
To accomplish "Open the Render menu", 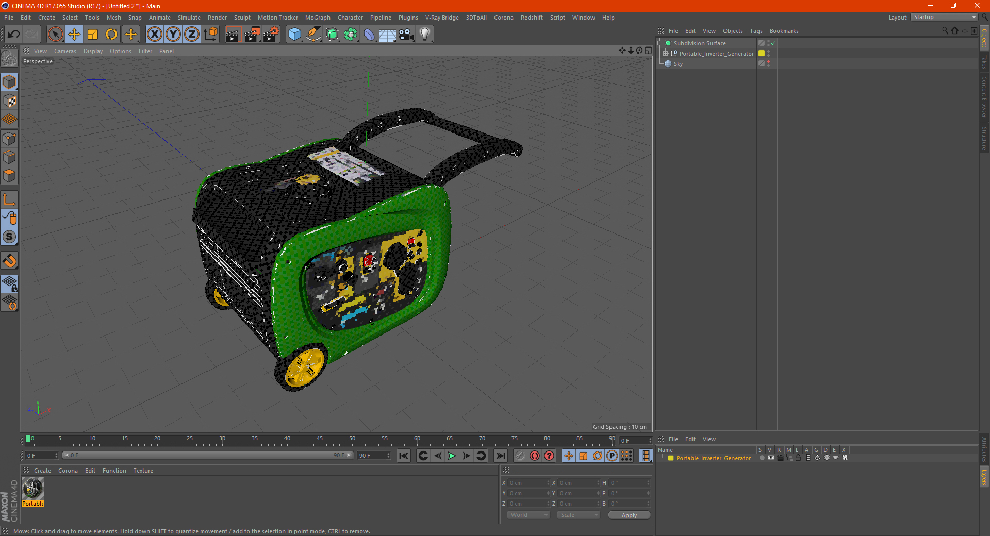I will 217,18.
